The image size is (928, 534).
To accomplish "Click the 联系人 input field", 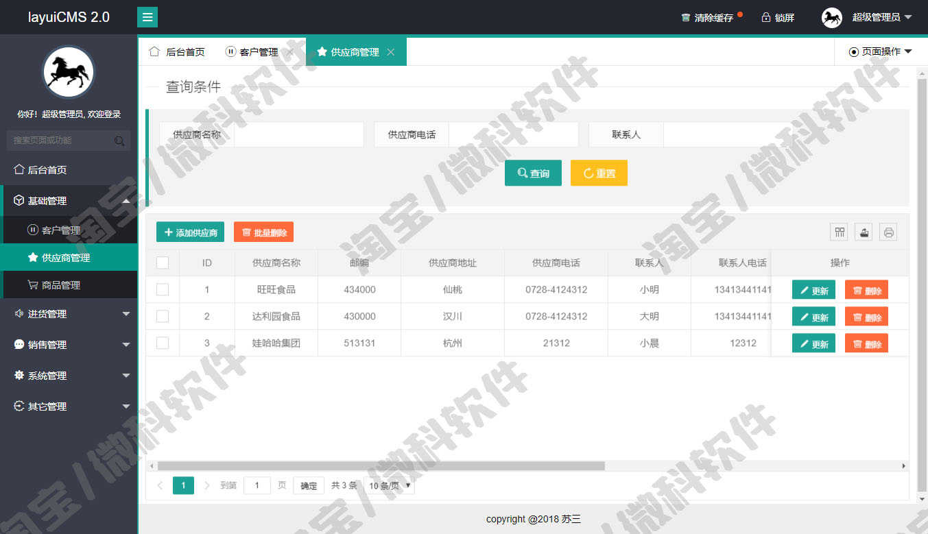I will pyautogui.click(x=728, y=134).
